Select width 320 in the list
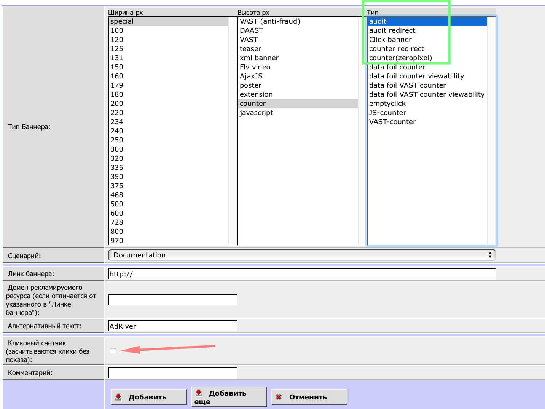Screen dimensions: 545x409 coord(168,158)
